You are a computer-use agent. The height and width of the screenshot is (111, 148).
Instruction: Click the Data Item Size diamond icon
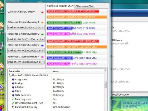(13, 95)
